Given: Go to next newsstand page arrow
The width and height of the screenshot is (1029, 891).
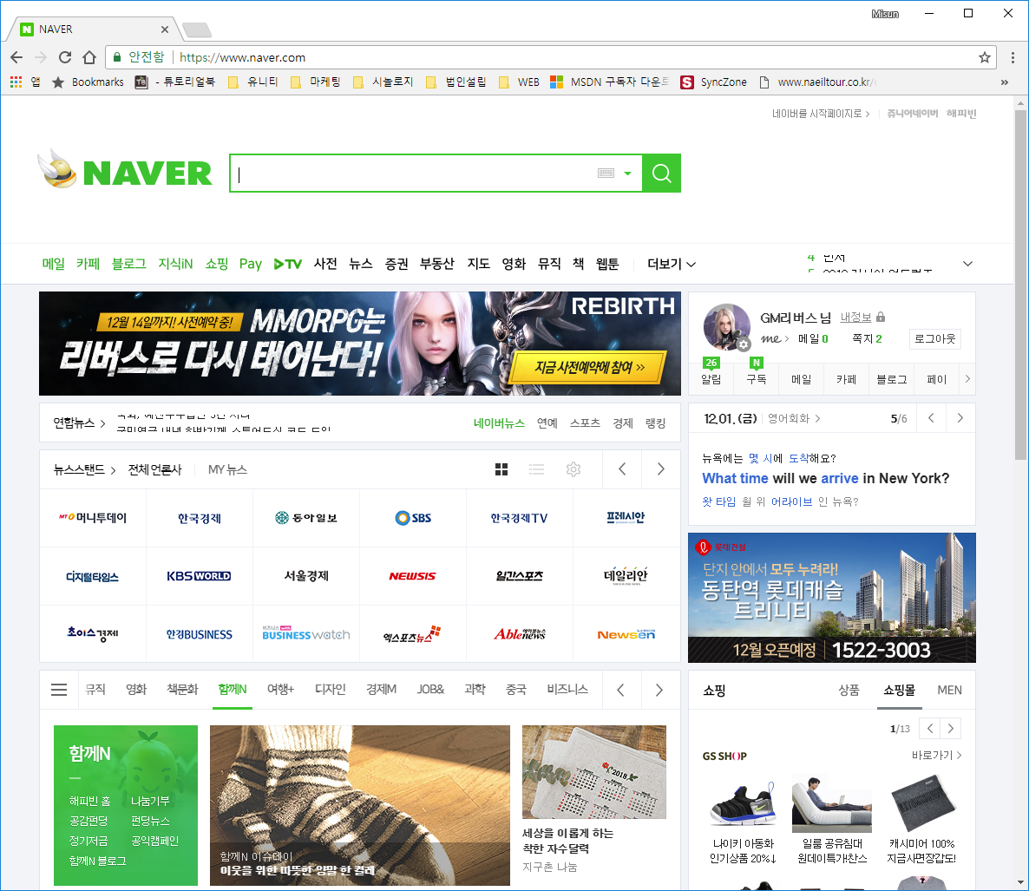Looking at the screenshot, I should (x=661, y=469).
